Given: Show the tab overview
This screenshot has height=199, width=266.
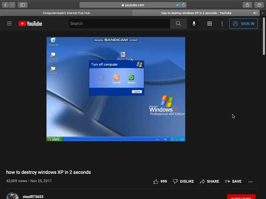Looking at the screenshot, I should pyautogui.click(x=259, y=5).
